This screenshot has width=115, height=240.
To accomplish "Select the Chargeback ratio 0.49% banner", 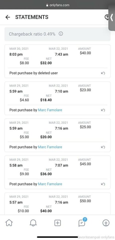I will tap(57, 34).
